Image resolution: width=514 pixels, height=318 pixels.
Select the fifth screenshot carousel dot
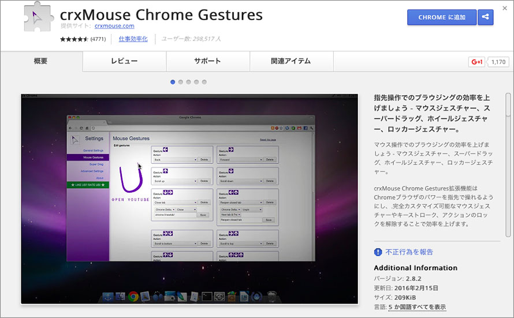coord(204,82)
